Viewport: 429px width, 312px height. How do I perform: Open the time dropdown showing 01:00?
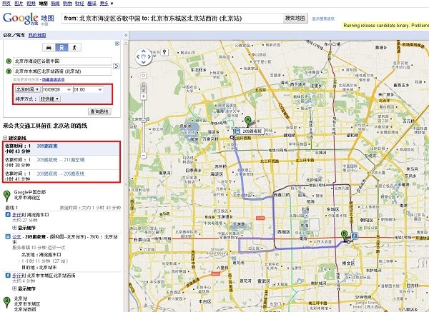pos(89,90)
